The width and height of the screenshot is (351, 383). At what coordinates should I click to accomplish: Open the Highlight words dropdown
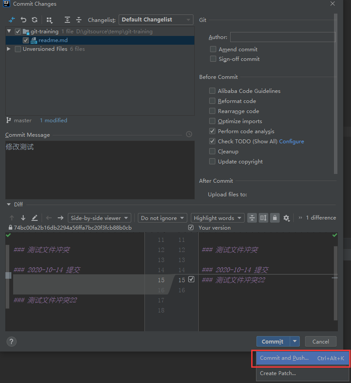(218, 218)
